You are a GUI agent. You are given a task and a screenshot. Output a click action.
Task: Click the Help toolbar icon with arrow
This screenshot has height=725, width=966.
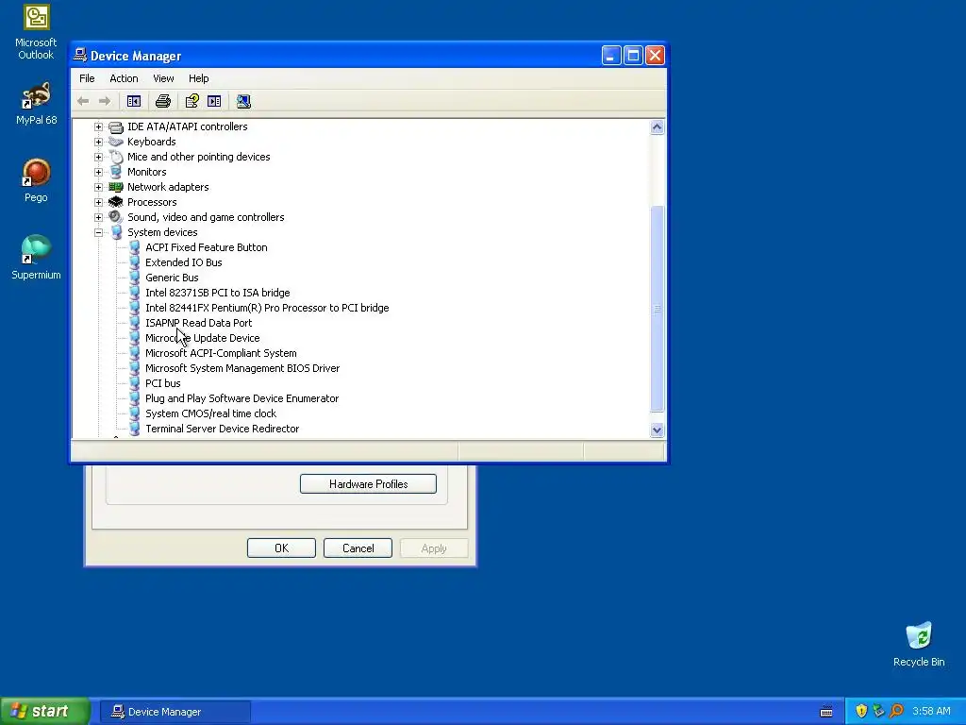point(214,101)
